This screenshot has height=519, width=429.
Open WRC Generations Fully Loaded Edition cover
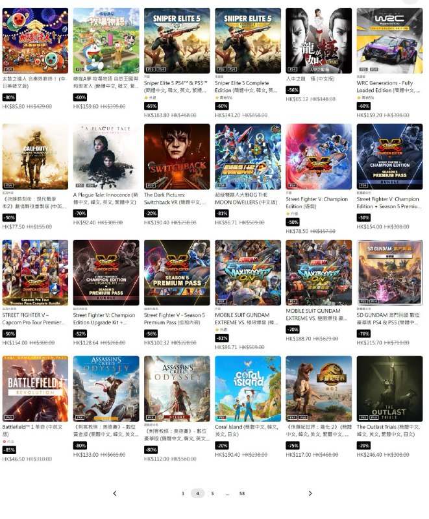tap(389, 41)
